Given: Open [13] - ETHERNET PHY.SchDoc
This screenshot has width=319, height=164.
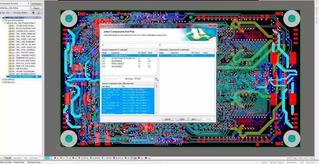Looking at the screenshot, I should coord(22,58).
